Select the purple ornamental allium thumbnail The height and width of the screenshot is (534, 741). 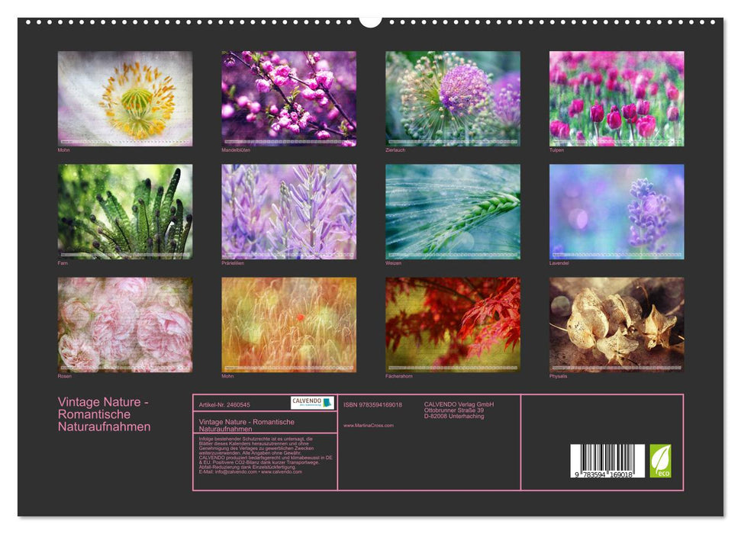(453, 98)
